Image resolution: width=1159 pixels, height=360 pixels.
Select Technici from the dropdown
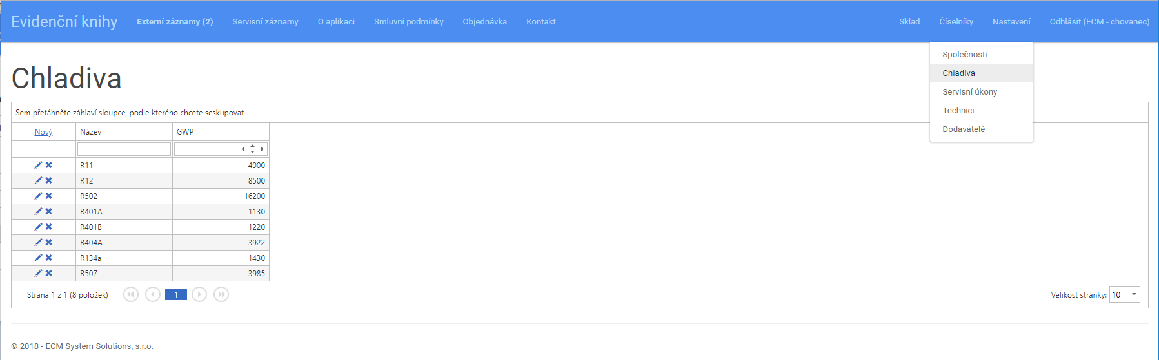pyautogui.click(x=982, y=110)
